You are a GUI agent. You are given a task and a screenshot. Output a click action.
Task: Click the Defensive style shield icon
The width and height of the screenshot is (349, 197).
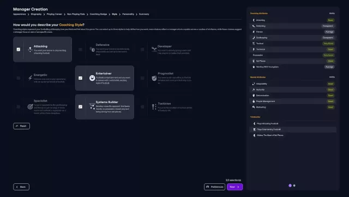[92, 49]
